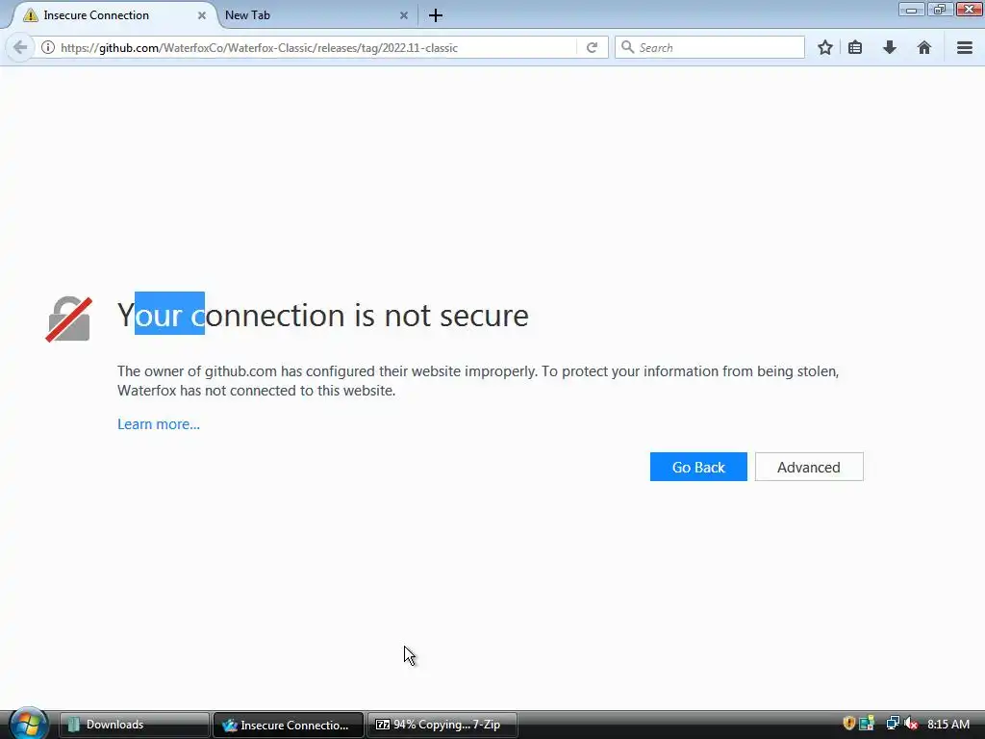Open the hamburger menu icon
The height and width of the screenshot is (739, 985).
[x=965, y=48]
